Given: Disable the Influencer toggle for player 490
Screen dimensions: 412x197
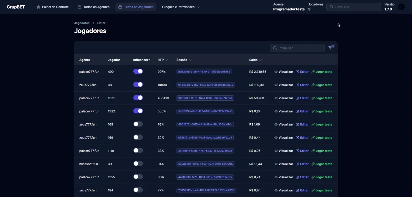Looking at the screenshot, I should (x=138, y=71).
